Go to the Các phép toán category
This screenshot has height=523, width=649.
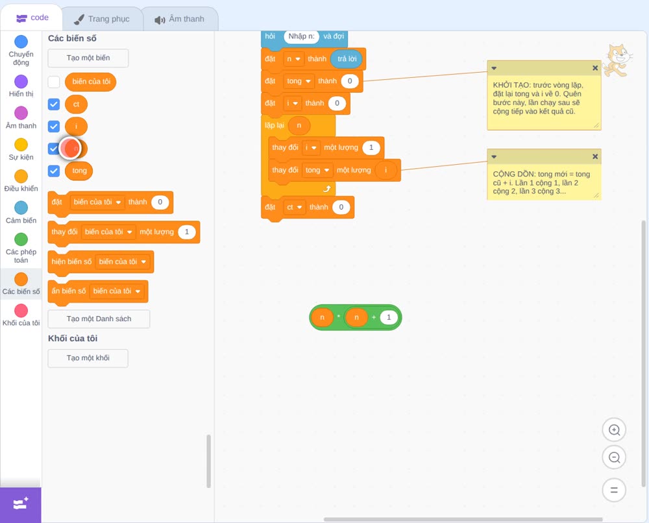click(21, 249)
